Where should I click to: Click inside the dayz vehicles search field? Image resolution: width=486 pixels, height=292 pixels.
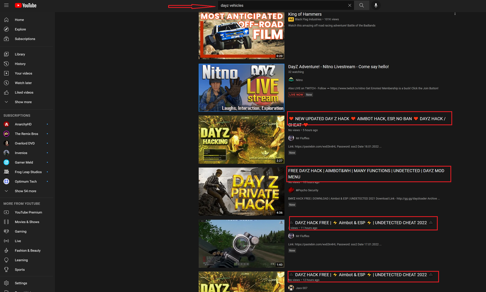pyautogui.click(x=282, y=5)
